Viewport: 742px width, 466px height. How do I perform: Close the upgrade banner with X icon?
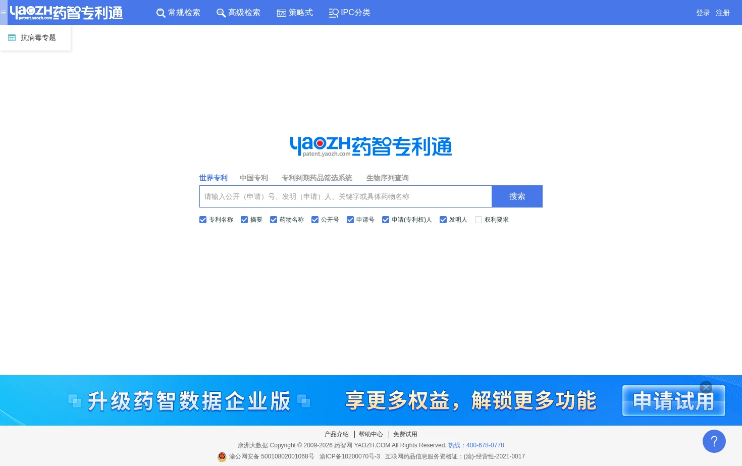(706, 387)
